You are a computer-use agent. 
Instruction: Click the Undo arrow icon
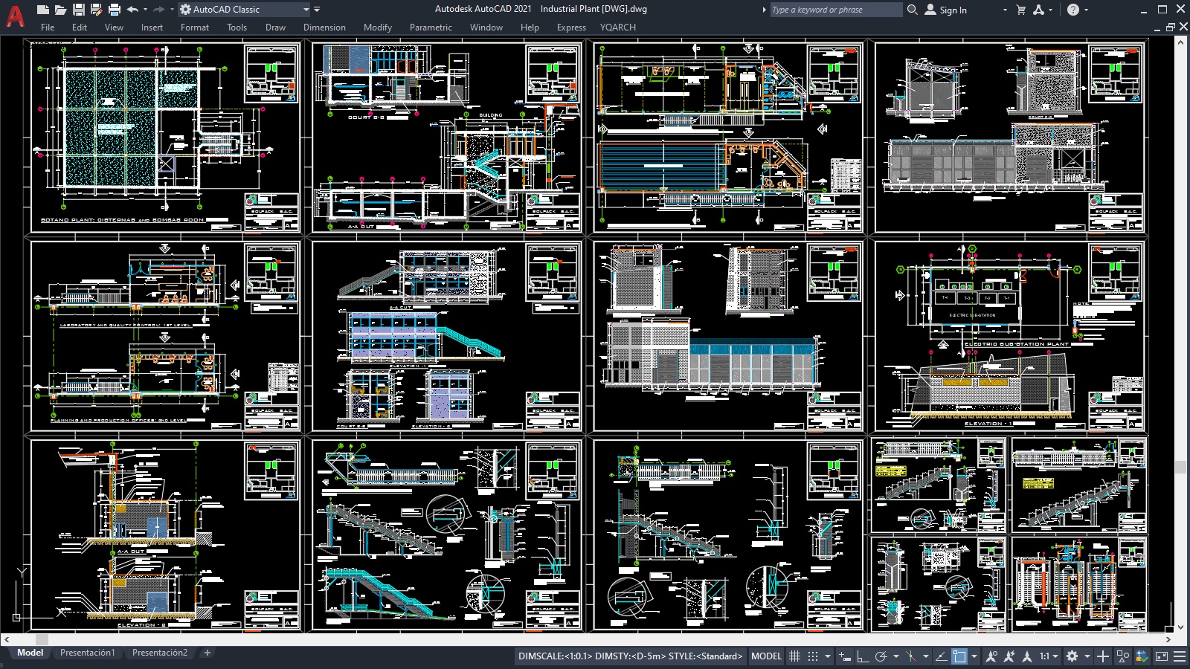click(x=132, y=10)
